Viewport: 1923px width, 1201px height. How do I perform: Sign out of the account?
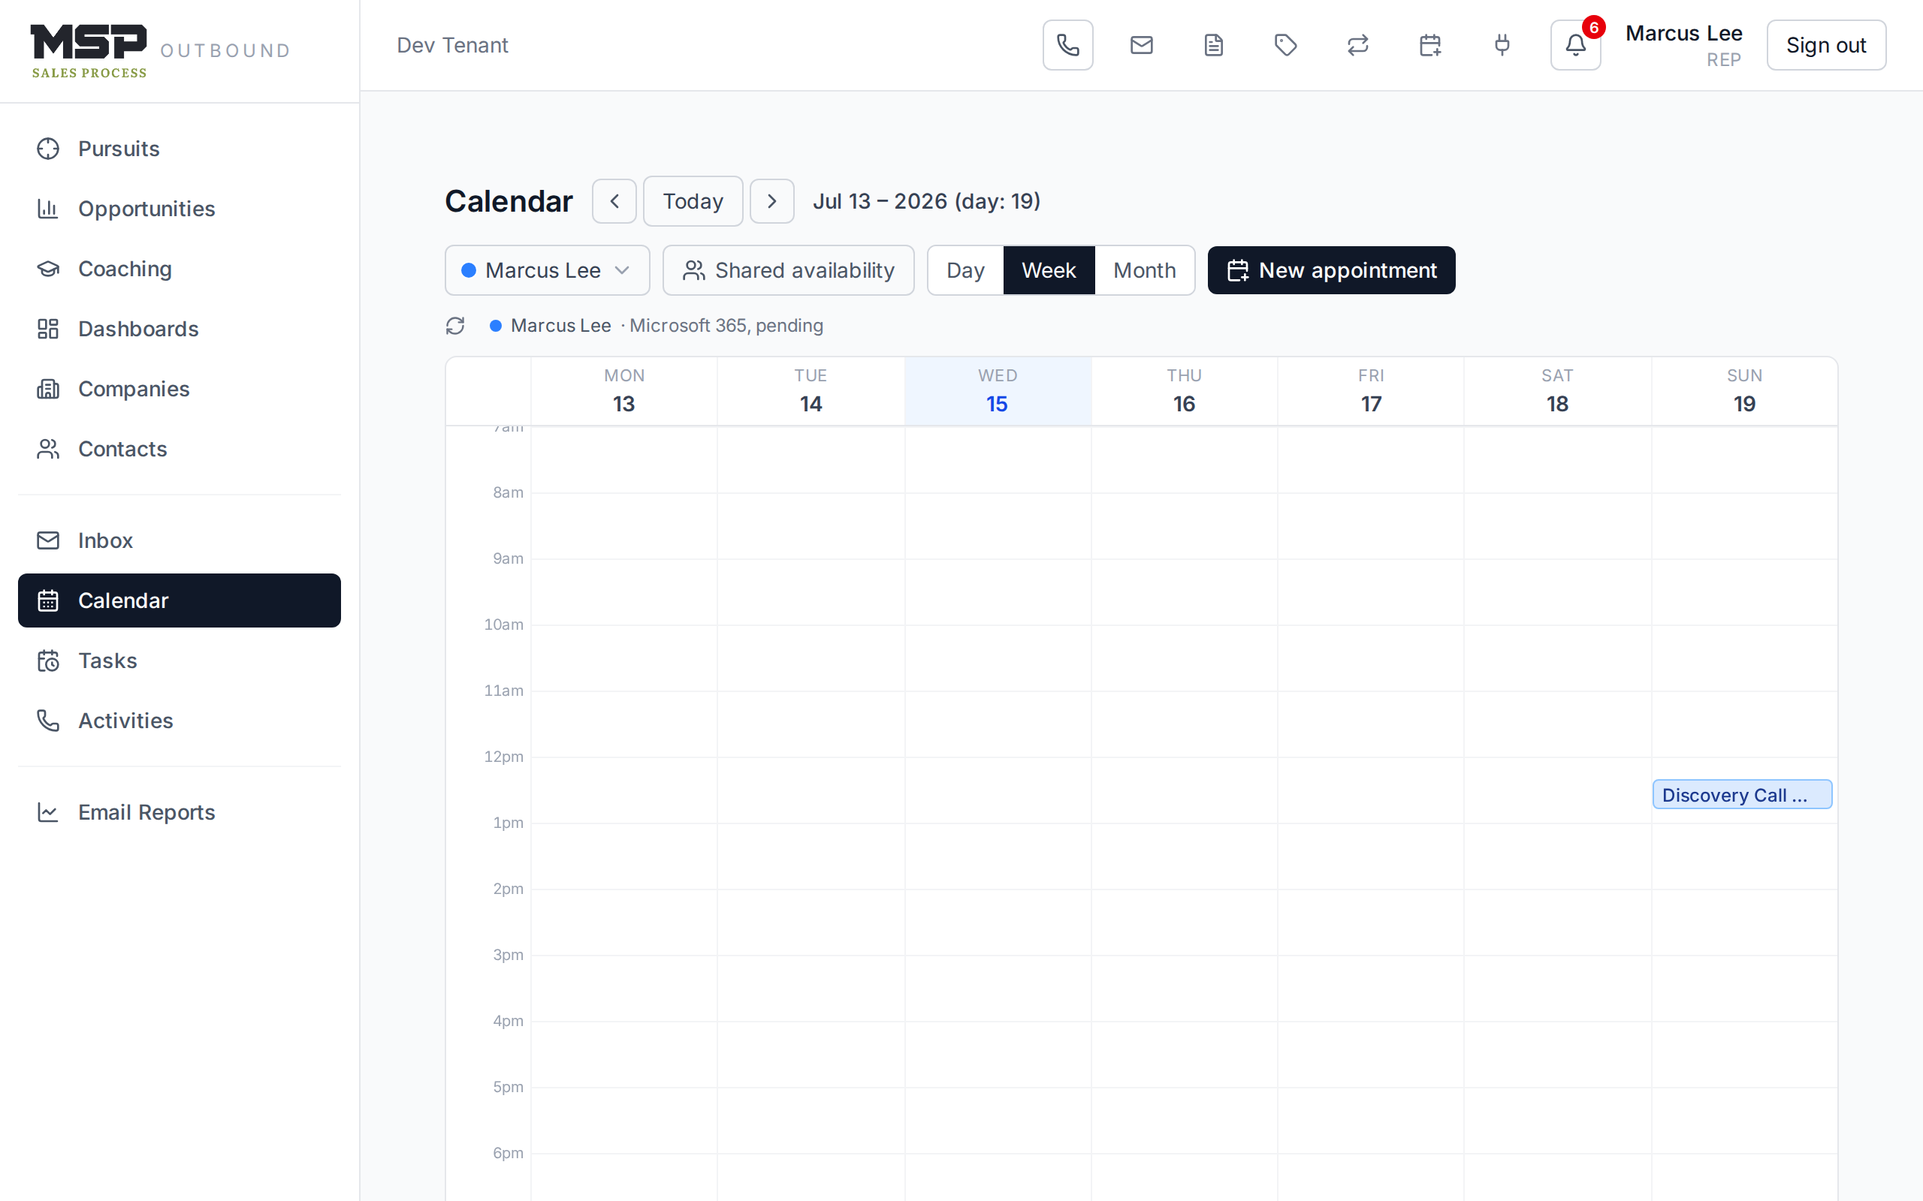pos(1826,45)
